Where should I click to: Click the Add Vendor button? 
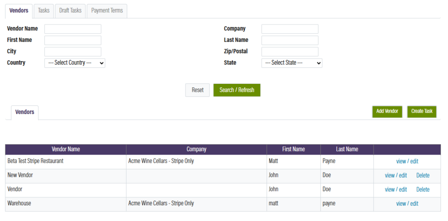coord(387,111)
